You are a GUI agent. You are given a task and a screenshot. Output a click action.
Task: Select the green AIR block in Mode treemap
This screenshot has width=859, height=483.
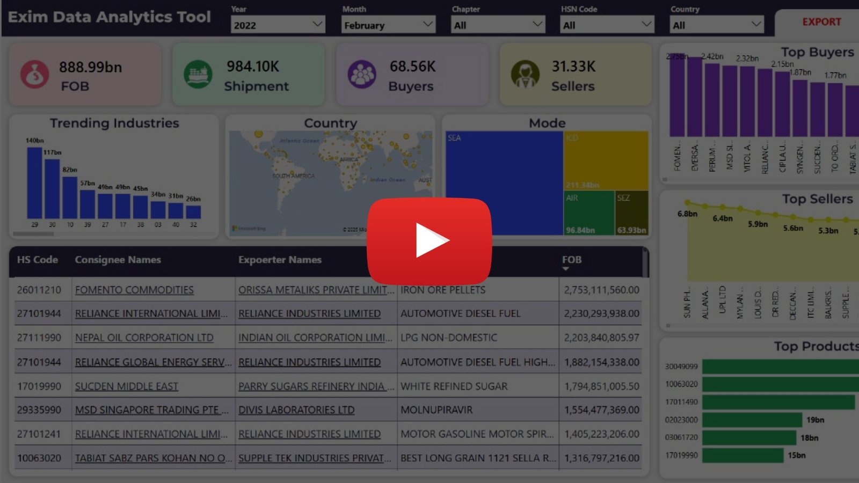click(x=589, y=213)
